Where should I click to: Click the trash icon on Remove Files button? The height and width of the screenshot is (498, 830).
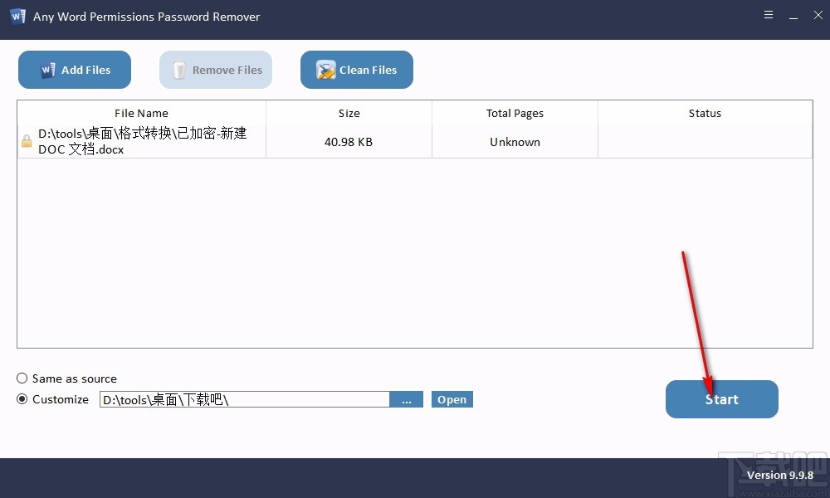click(x=178, y=70)
